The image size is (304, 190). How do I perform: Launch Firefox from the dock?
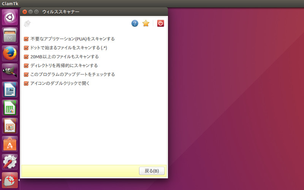10,54
